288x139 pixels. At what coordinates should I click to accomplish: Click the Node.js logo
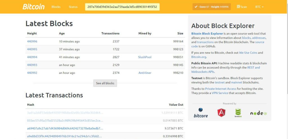(258, 113)
